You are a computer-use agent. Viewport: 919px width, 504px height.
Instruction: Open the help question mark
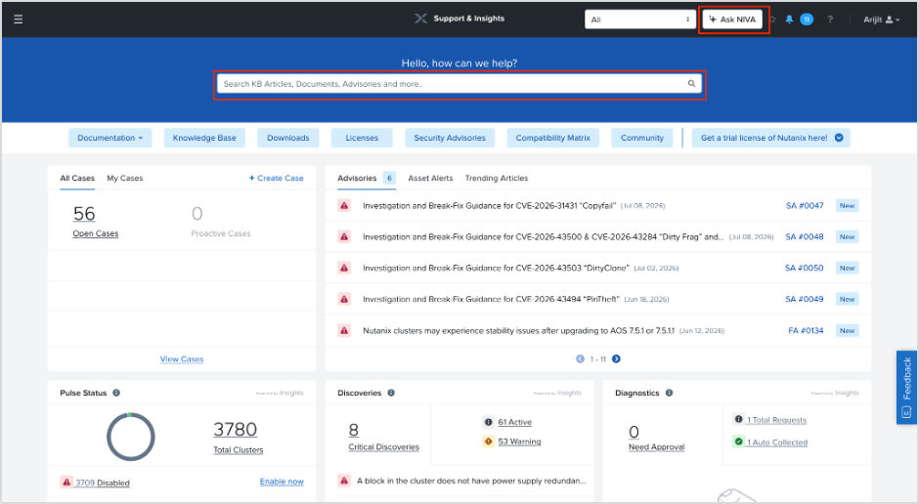830,20
